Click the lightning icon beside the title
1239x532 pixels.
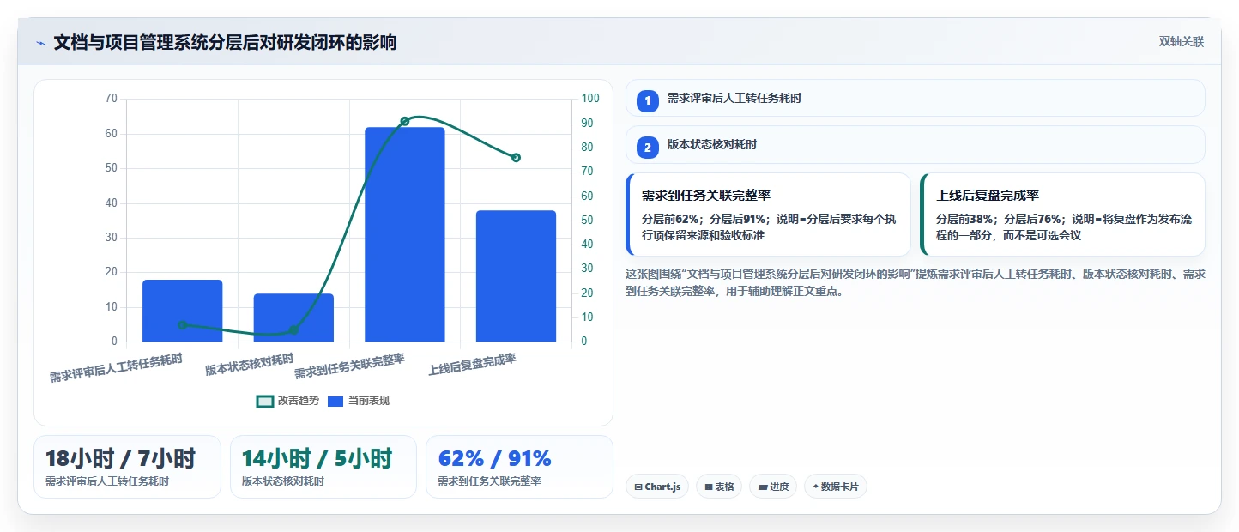[40, 43]
